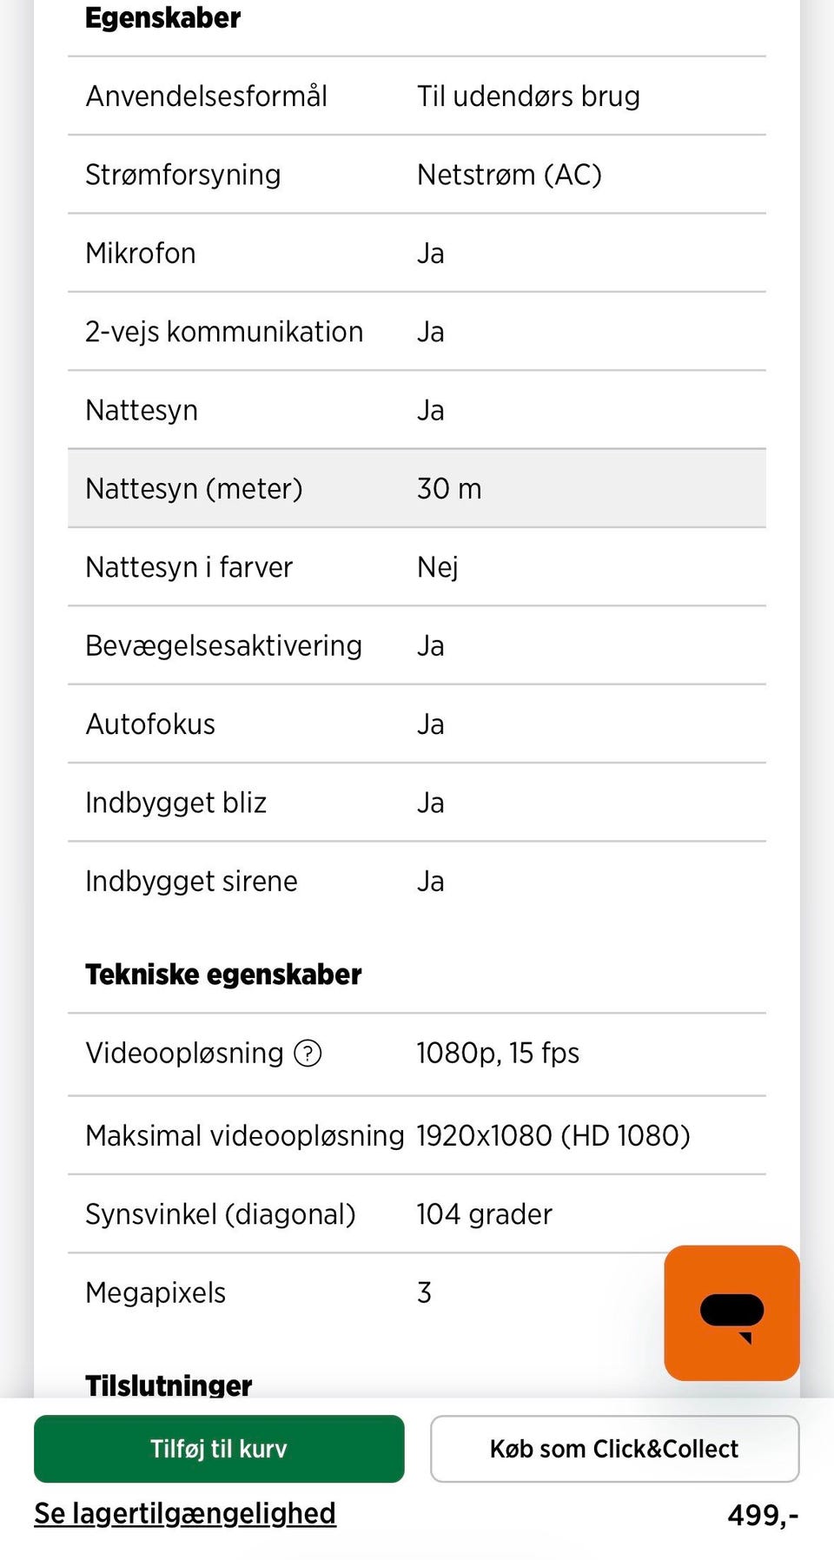This screenshot has height=1560, width=834.
Task: Open the Se lagertilgængelighed link
Action: 185,1514
